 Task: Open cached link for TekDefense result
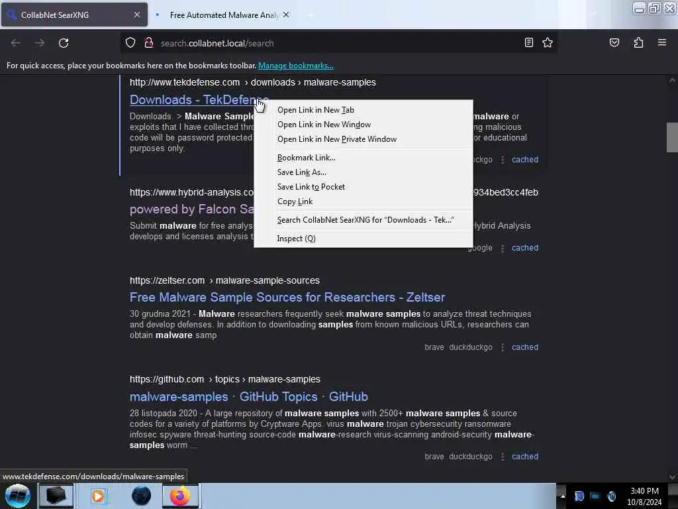click(x=525, y=160)
